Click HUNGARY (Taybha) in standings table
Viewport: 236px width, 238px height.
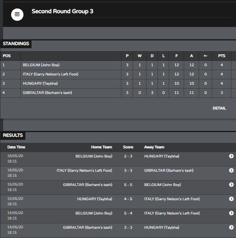tap(40, 84)
